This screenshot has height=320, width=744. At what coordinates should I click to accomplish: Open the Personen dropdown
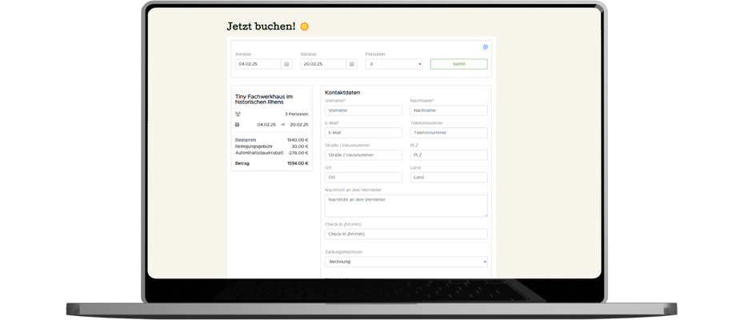point(394,64)
